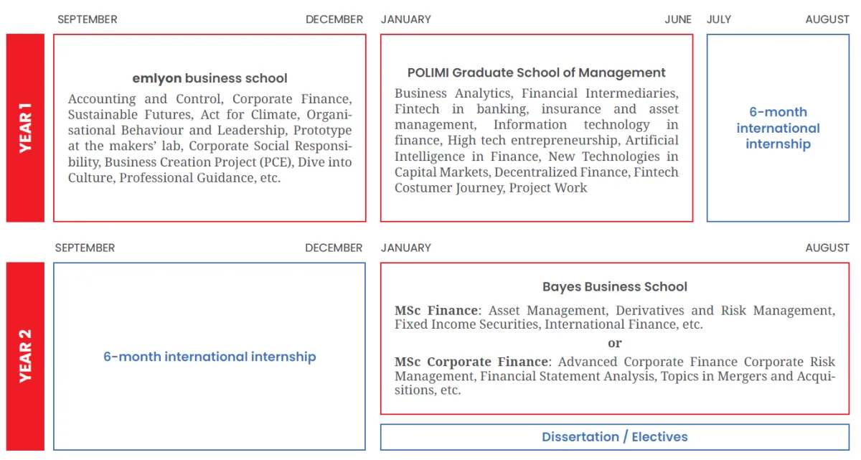Click the MSc Finance bold label

[x=436, y=311]
